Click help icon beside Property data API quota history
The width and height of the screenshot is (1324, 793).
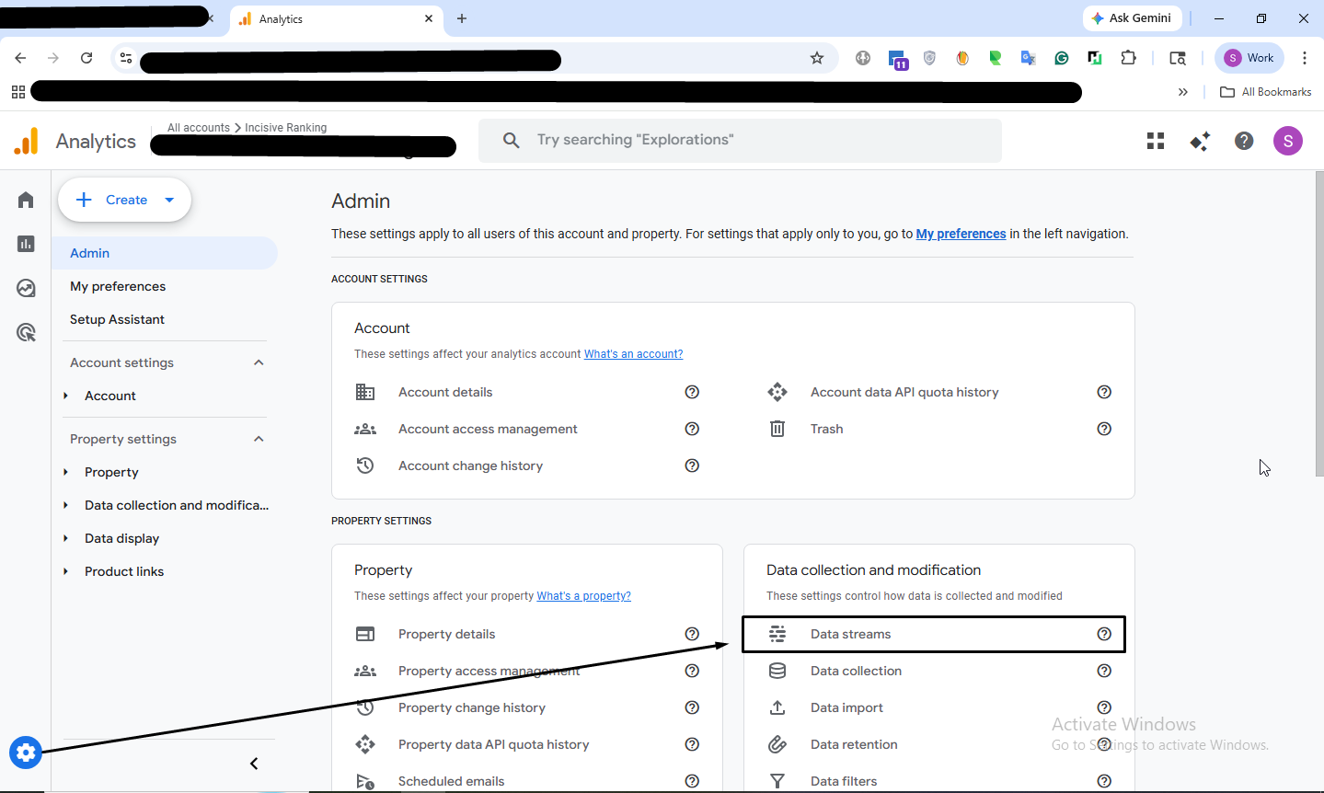692,744
